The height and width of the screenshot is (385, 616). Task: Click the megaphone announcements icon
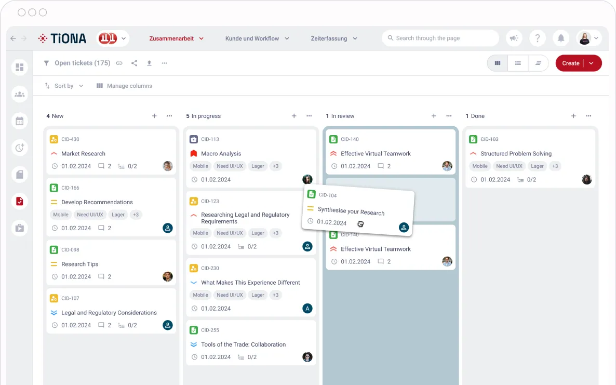(514, 38)
